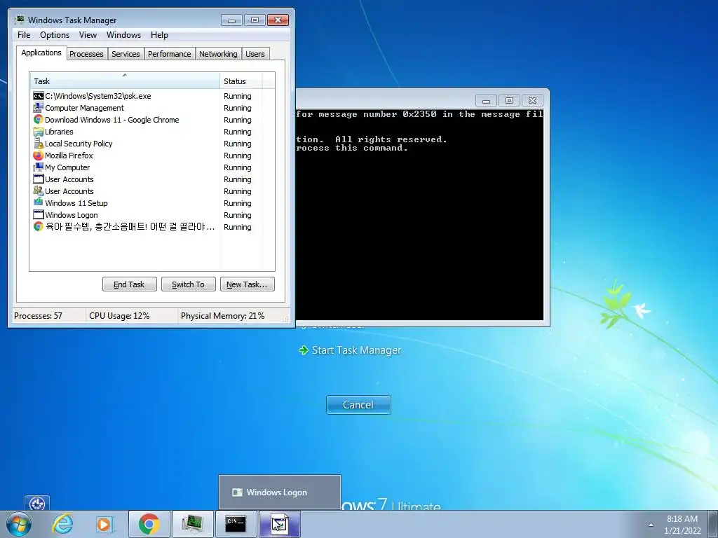Click the Cancel button on logon screen
Screen dimensions: 718x538
click(x=358, y=405)
